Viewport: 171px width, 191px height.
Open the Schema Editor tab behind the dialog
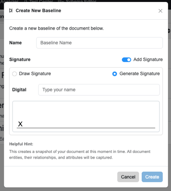pos(77,1)
